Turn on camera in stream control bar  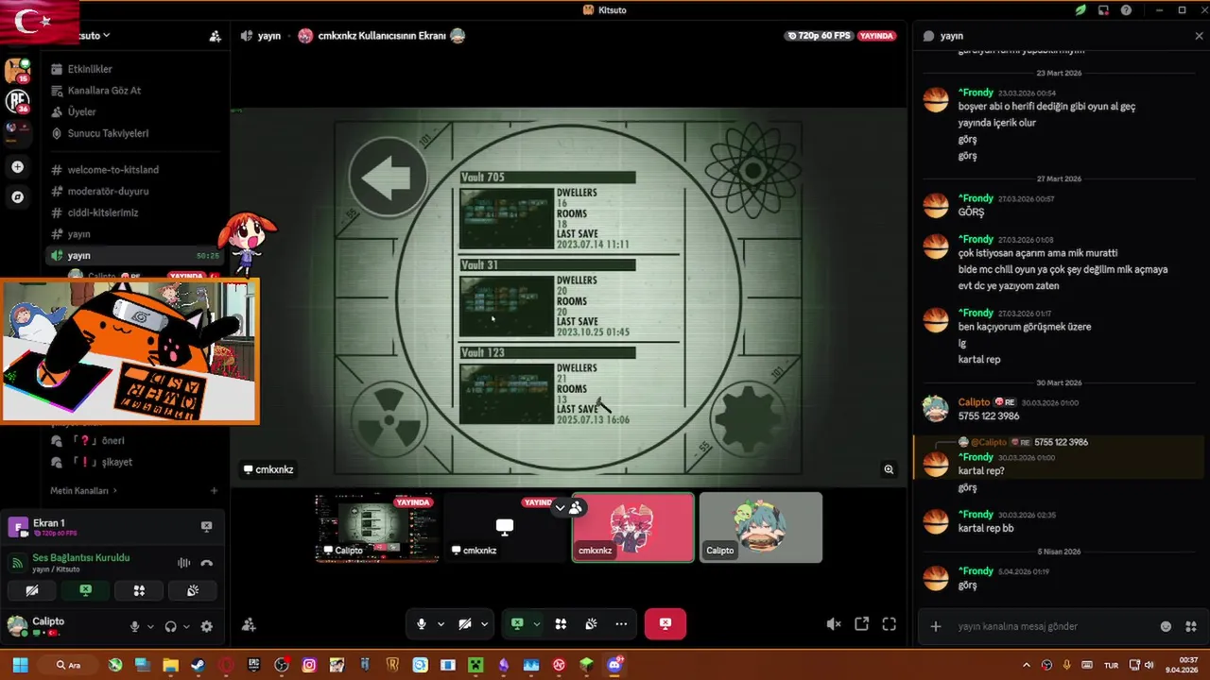coord(465,624)
